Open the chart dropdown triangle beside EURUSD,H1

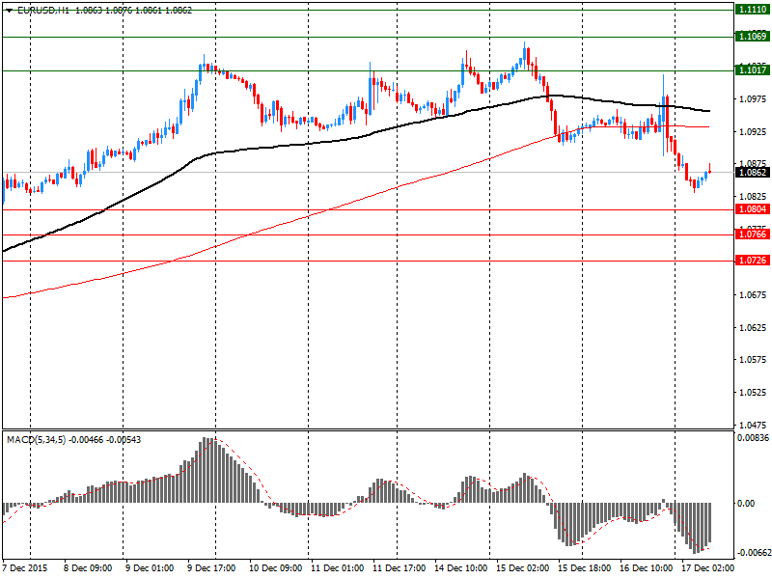(x=10, y=11)
